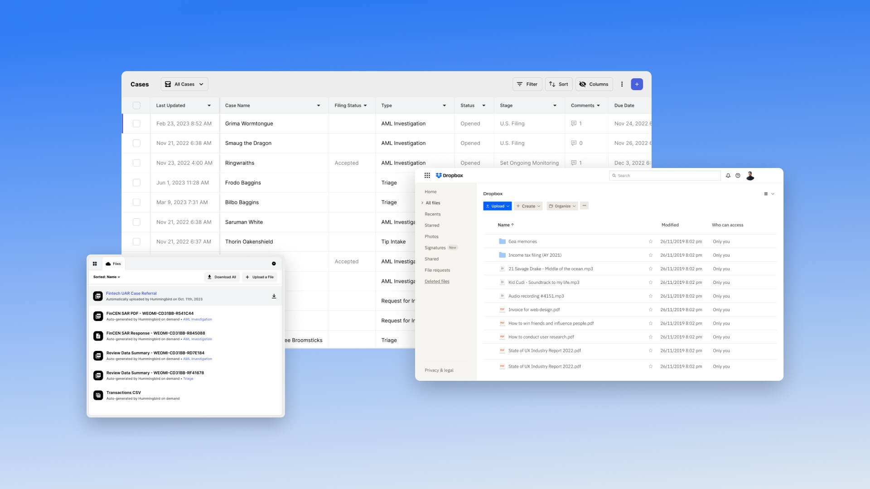Open Photos in Dropbox sidebar

click(x=431, y=236)
